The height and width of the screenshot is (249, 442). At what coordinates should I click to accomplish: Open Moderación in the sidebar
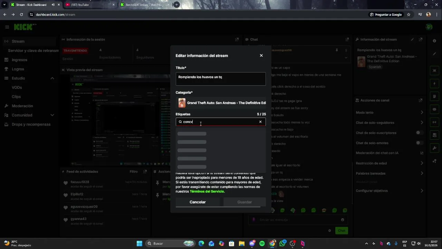(x=22, y=106)
